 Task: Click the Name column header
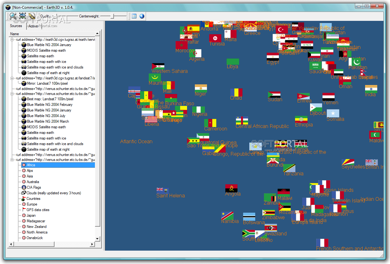coord(51,34)
